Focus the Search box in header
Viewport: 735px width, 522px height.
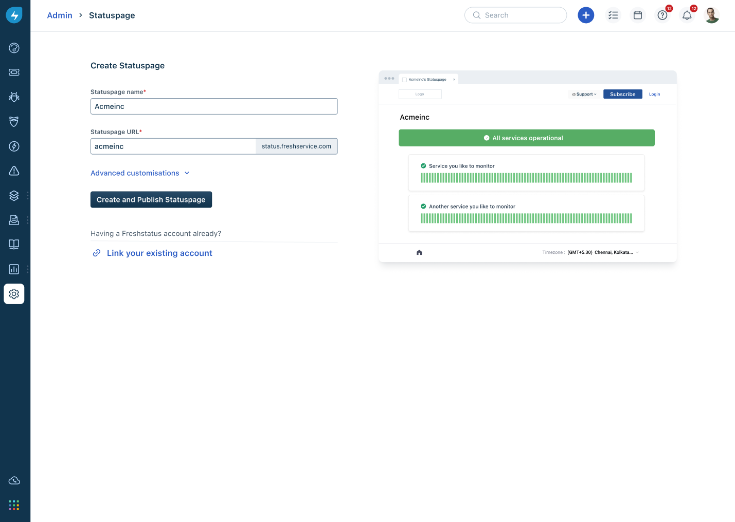point(515,15)
